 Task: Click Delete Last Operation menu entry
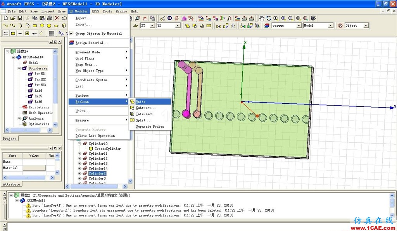tap(99, 136)
